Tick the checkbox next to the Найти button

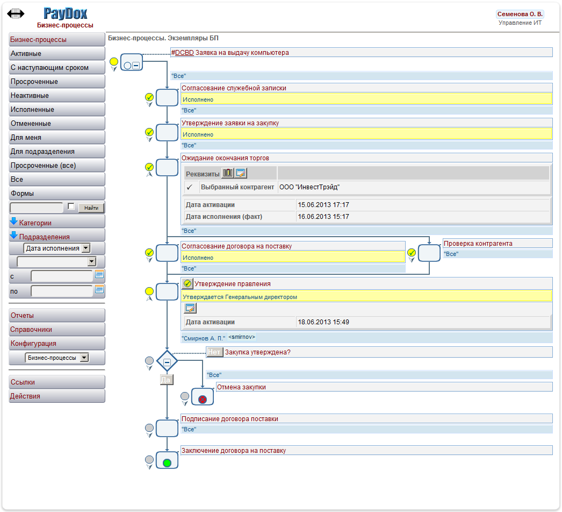71,207
